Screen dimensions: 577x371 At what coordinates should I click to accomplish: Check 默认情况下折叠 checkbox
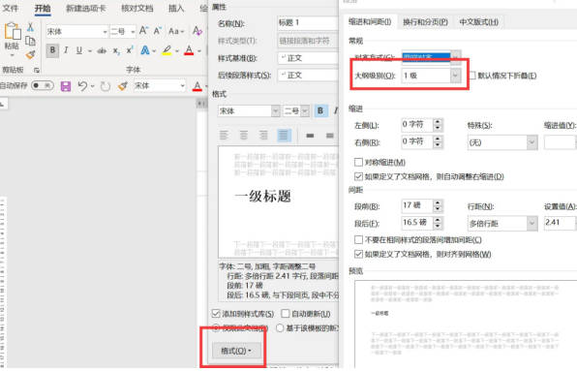pos(472,76)
